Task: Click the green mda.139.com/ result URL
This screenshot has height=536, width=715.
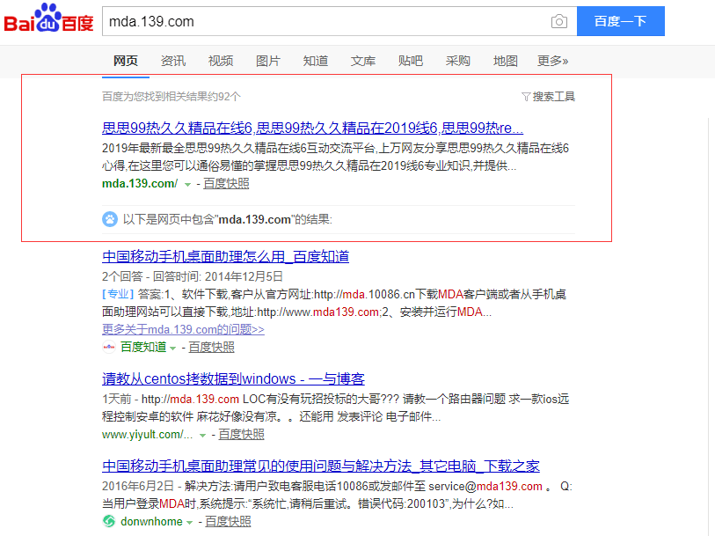Action: (x=140, y=183)
